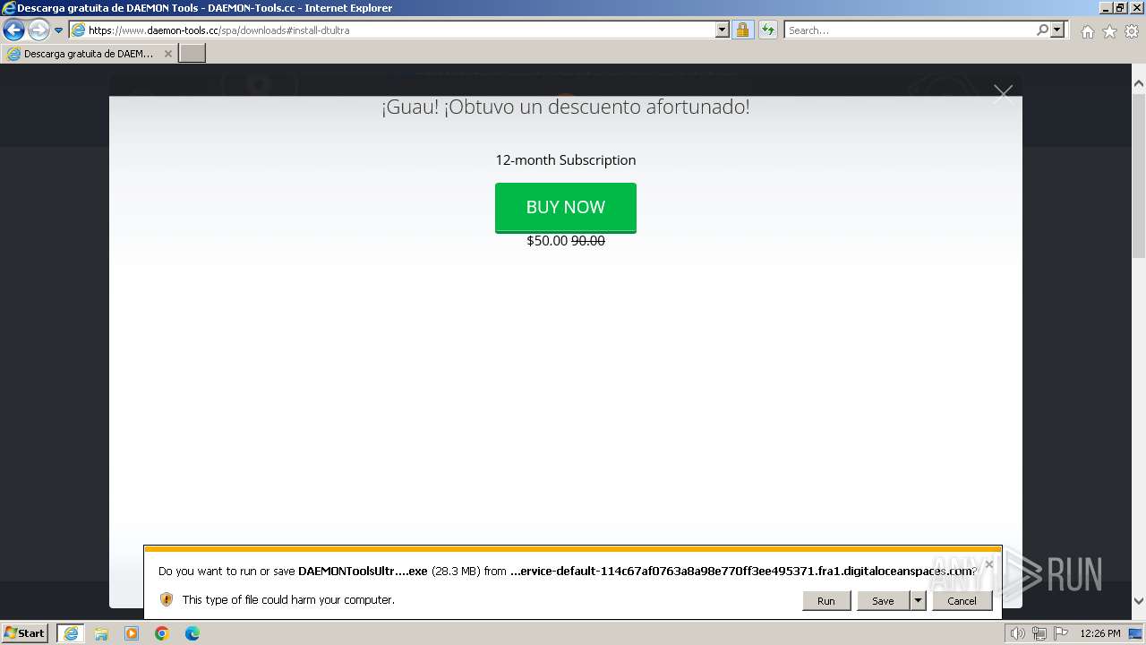Click the page scrollbar up arrow
1146x645 pixels.
click(x=1139, y=84)
